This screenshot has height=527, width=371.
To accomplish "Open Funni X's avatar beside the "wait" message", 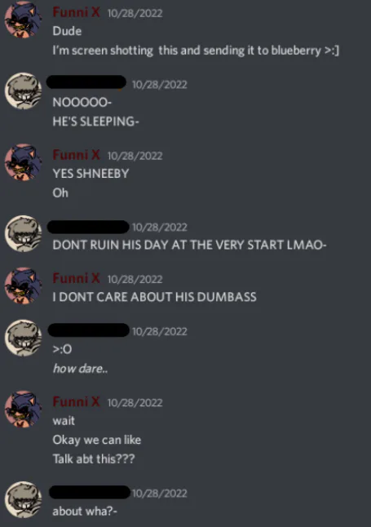I will coord(23,409).
